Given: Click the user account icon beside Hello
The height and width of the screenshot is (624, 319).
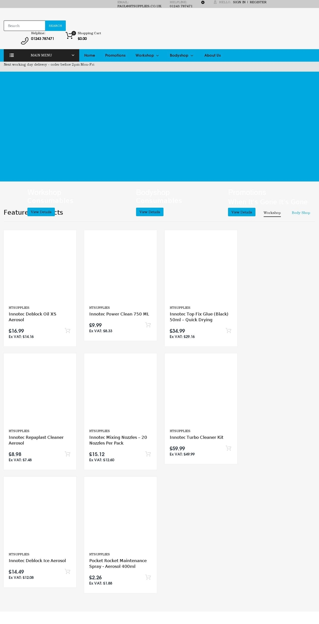Looking at the screenshot, I should [x=215, y=2].
